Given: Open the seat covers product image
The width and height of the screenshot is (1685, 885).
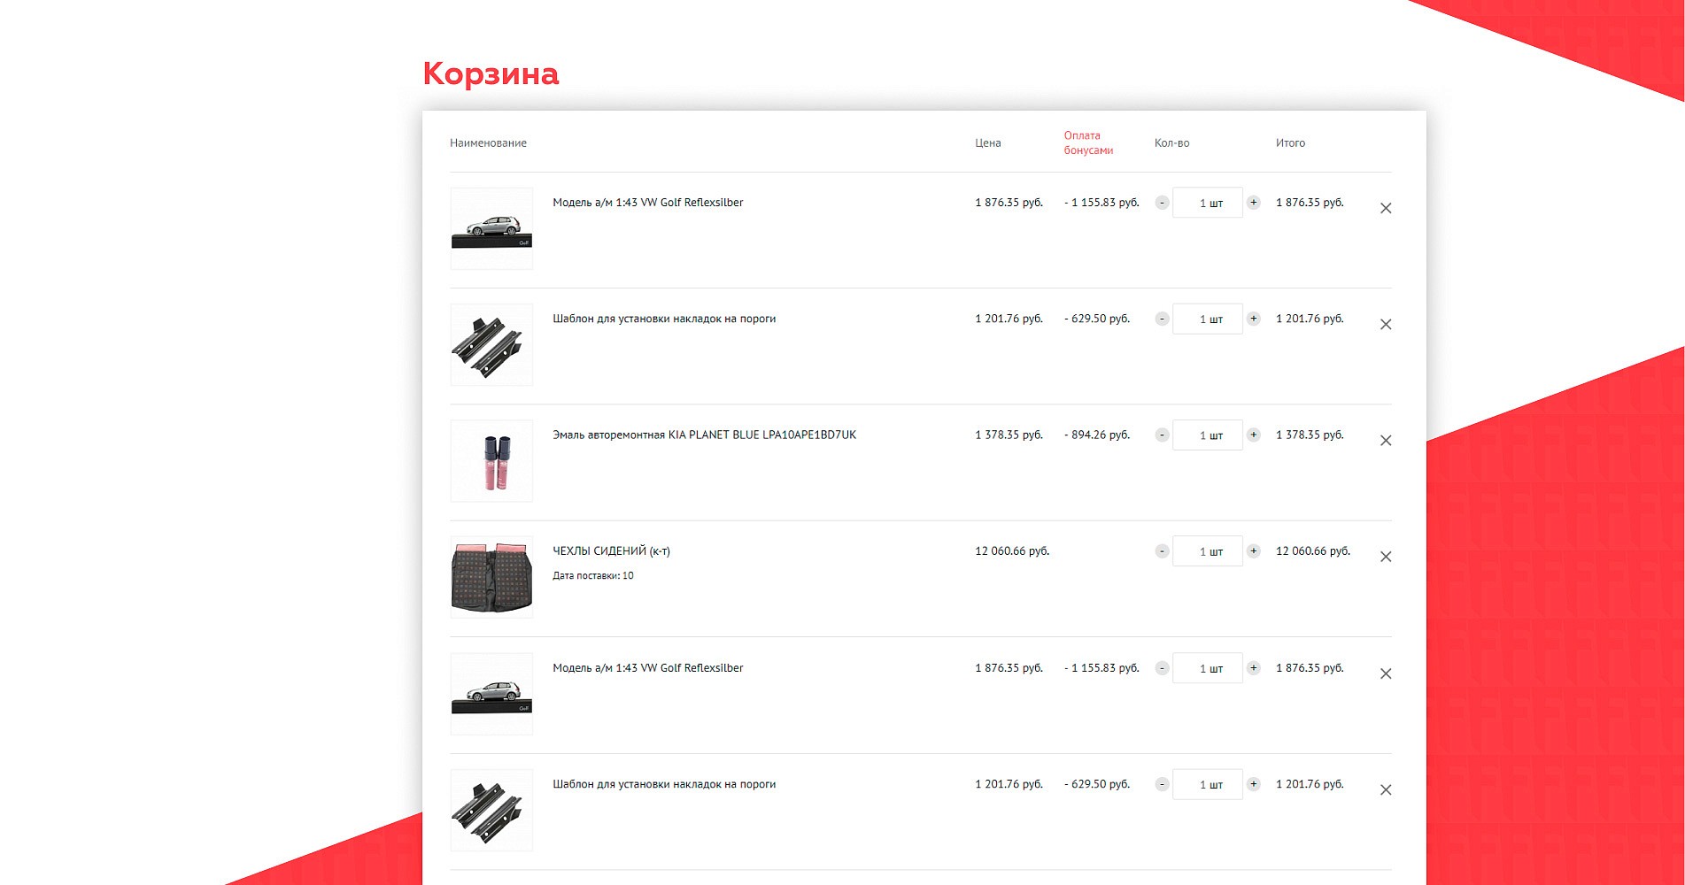Looking at the screenshot, I should point(491,577).
